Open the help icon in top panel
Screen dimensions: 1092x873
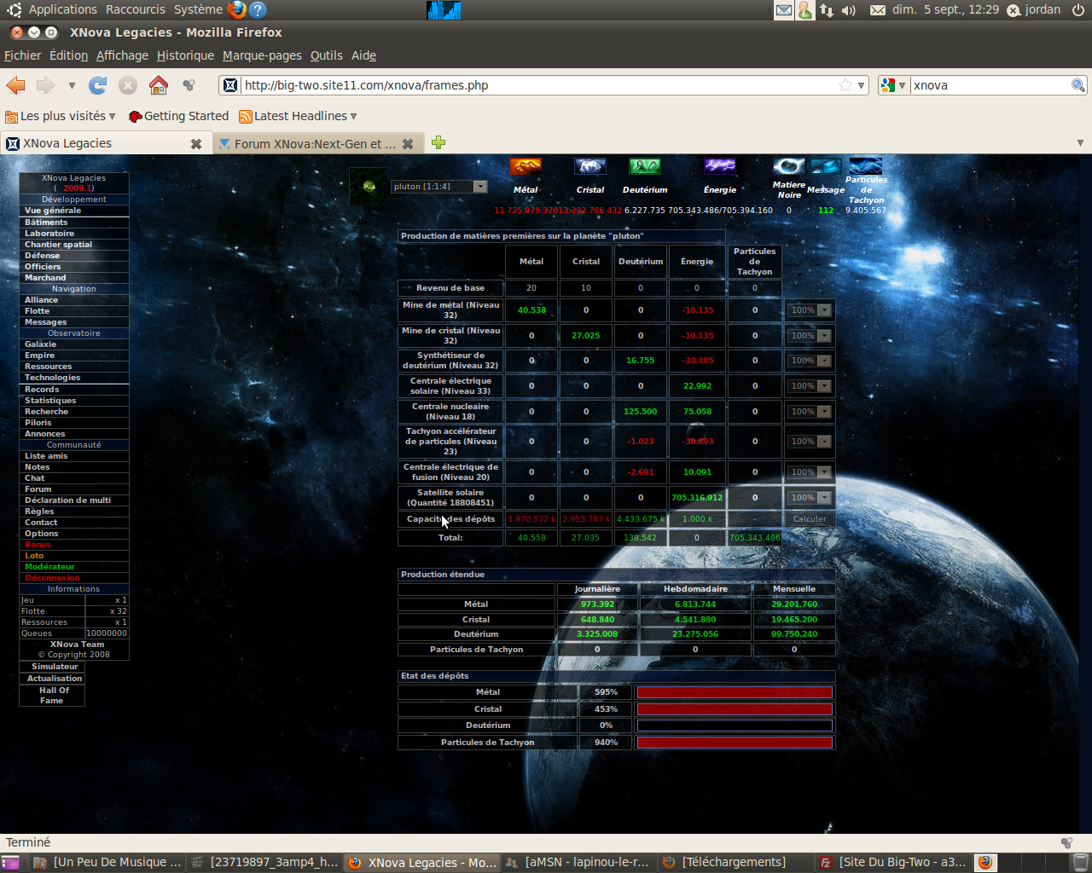(x=258, y=9)
